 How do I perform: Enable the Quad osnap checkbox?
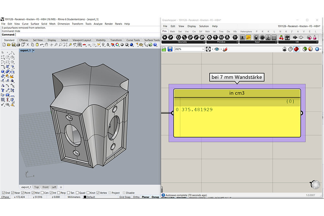[x=77, y=193]
